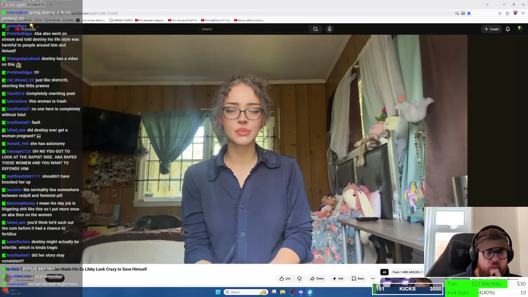528x297 pixels.
Task: Select the All filter chip
Action: tap(384, 272)
